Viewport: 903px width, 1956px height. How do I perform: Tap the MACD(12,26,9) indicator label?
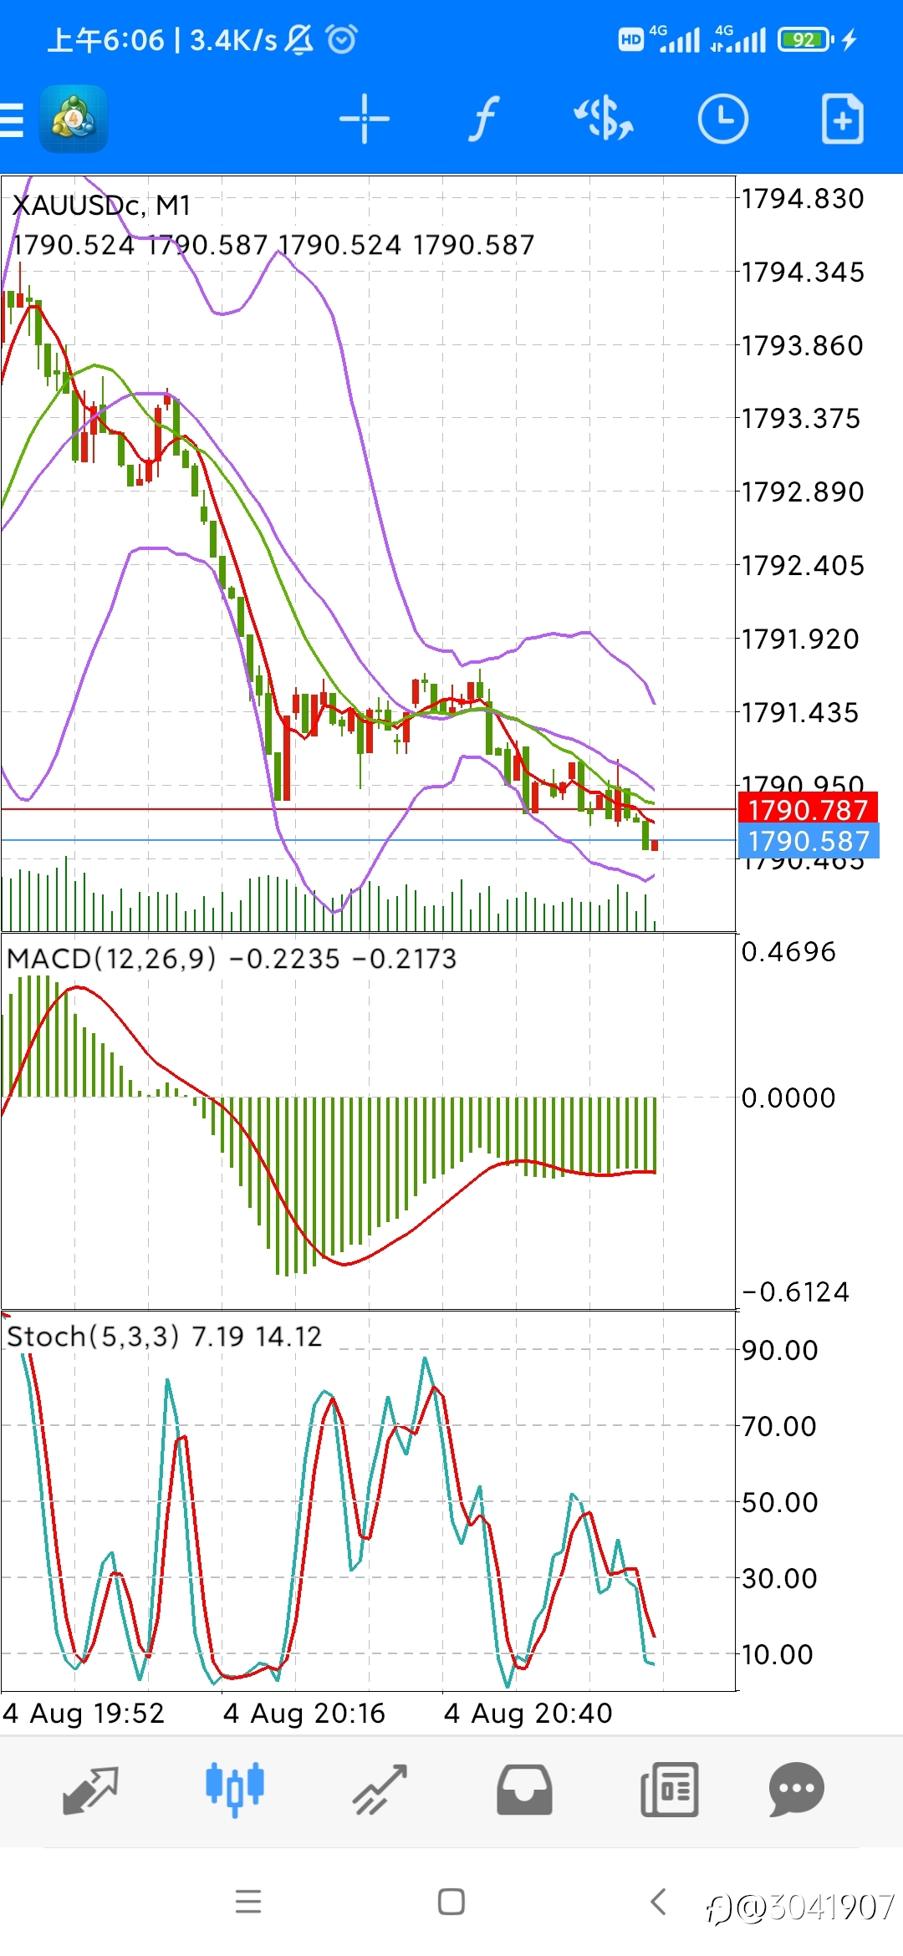pyautogui.click(x=111, y=958)
